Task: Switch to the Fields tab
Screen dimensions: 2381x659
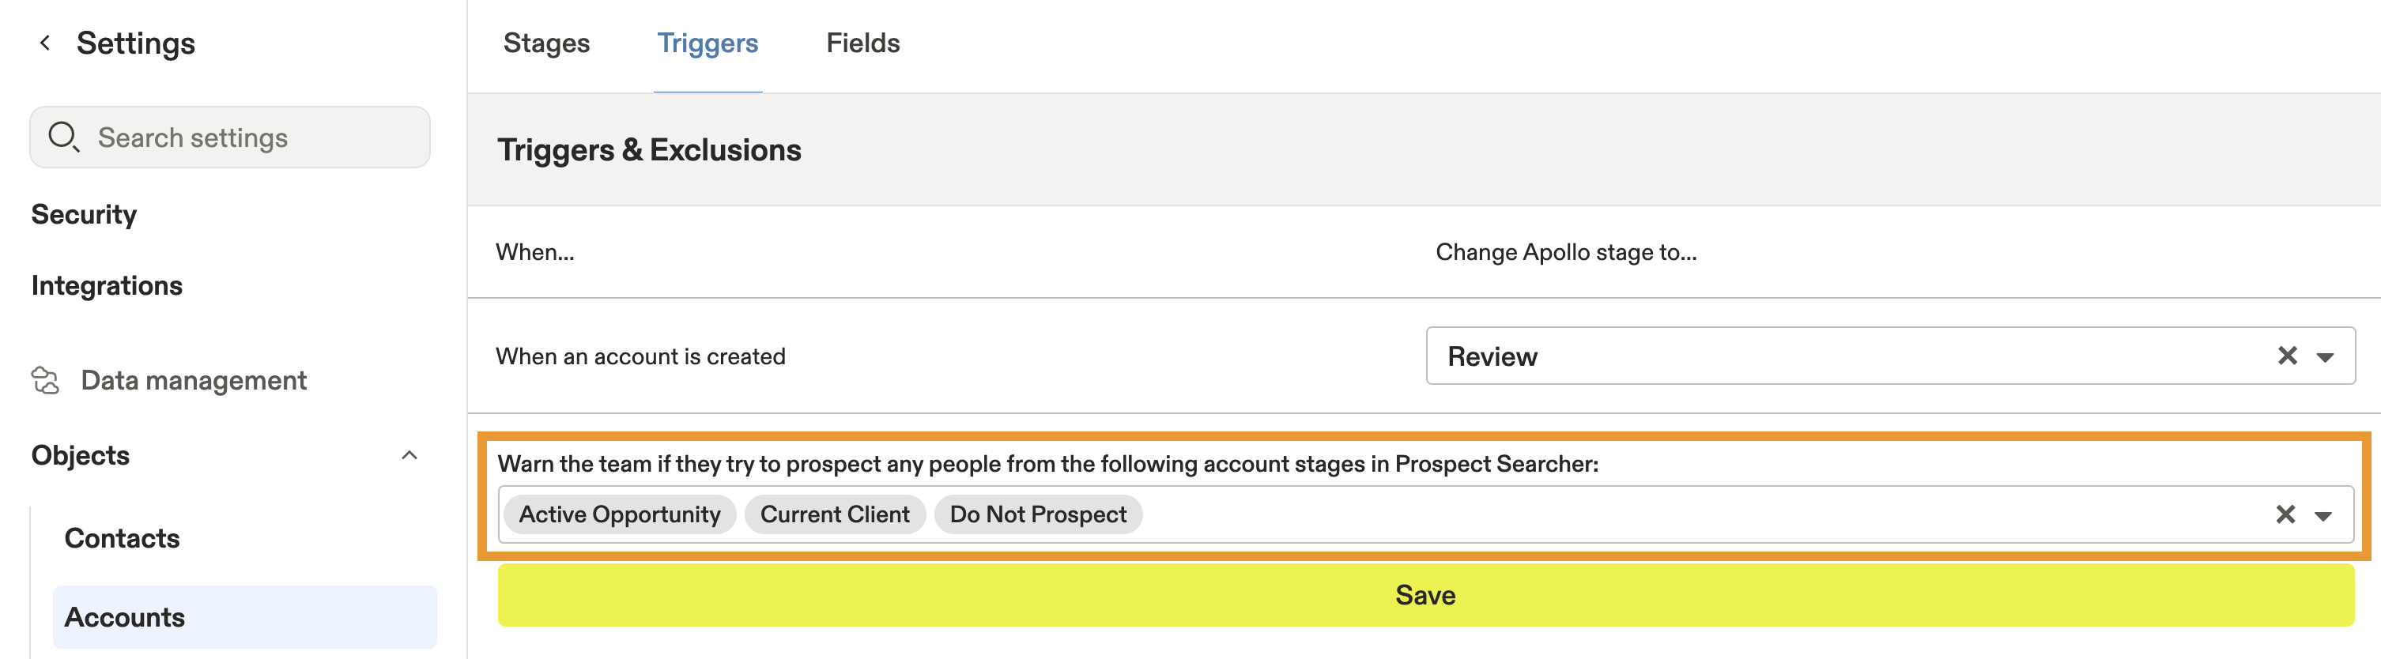Action: click(862, 43)
